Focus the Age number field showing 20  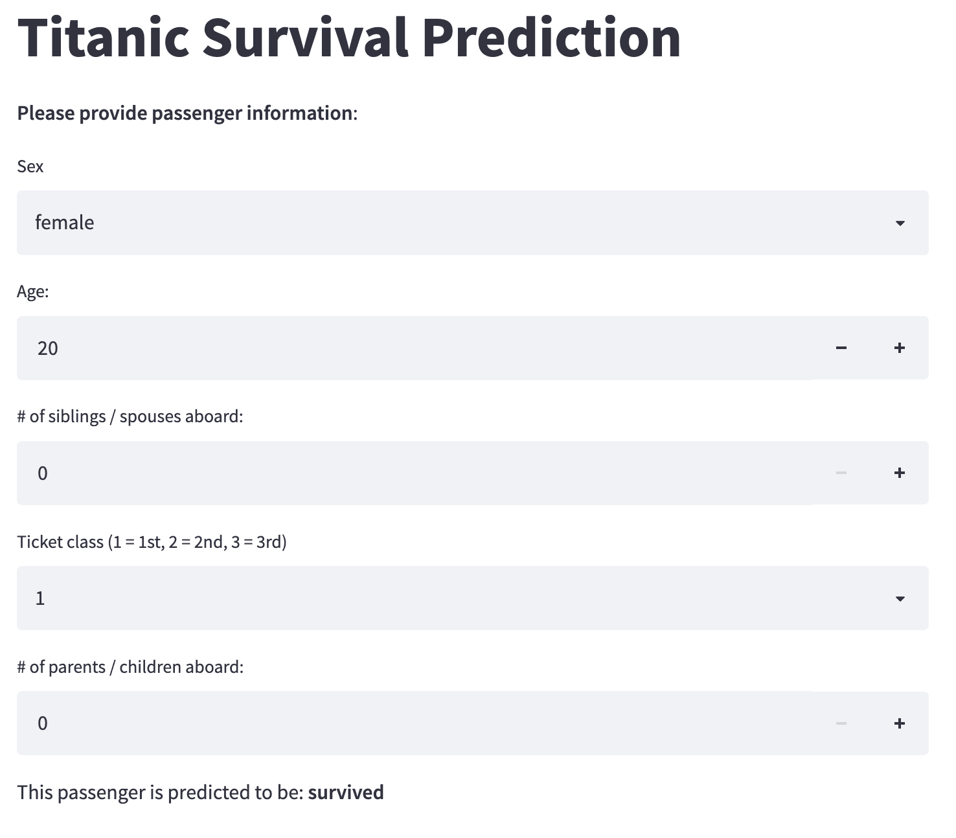(415, 348)
